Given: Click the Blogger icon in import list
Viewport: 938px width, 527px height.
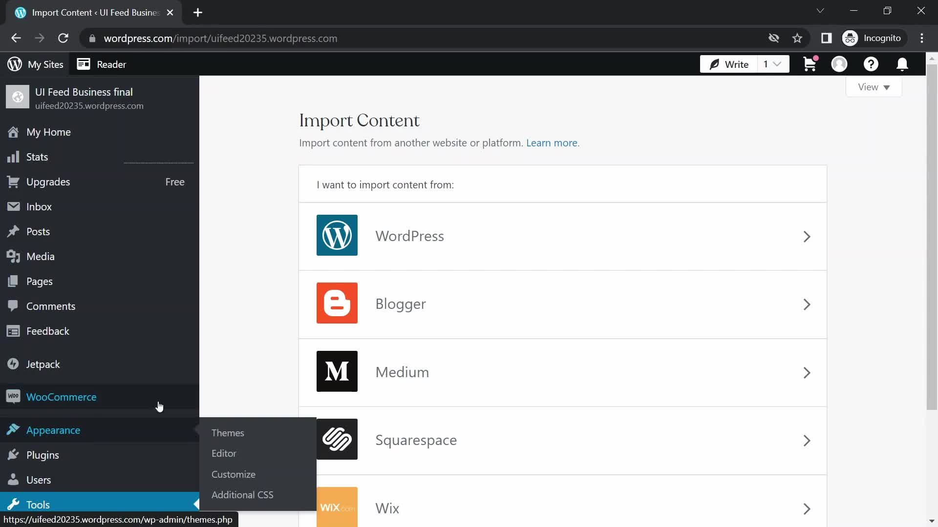Looking at the screenshot, I should click(x=337, y=303).
